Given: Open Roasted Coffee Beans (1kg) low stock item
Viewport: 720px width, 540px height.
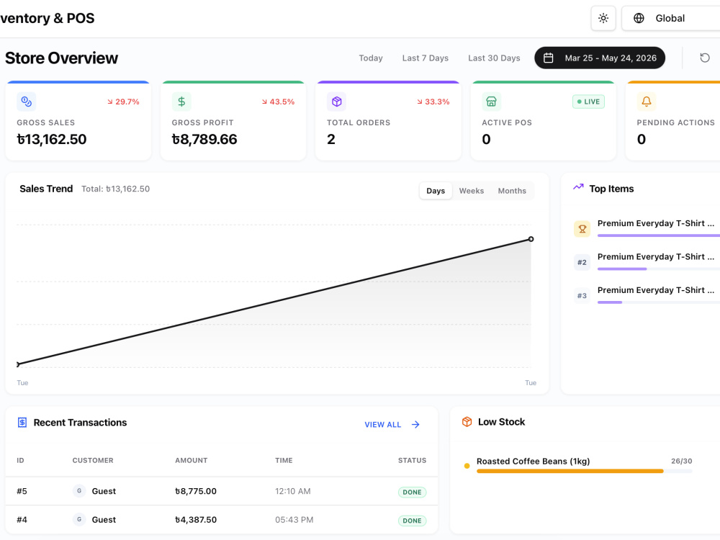Looking at the screenshot, I should coord(579,465).
